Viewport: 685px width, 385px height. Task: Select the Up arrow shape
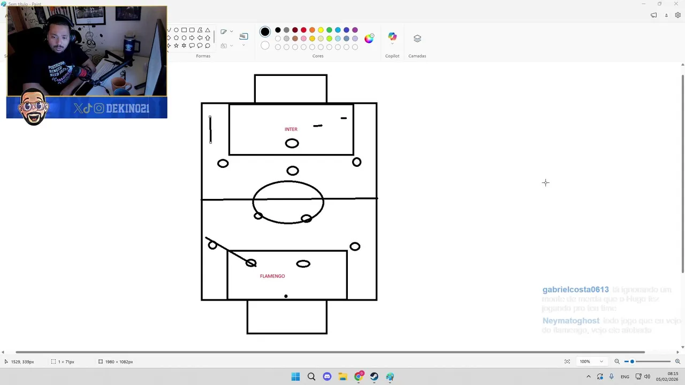point(208,37)
